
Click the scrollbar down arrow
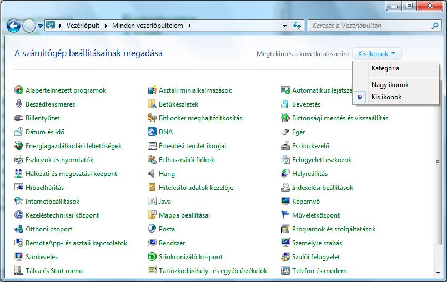coord(438,273)
